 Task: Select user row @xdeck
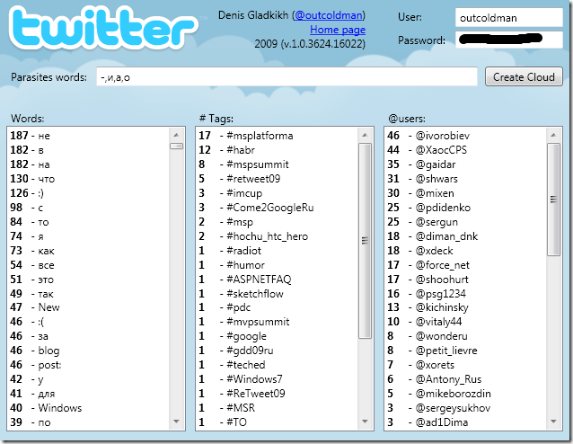[x=465, y=251]
